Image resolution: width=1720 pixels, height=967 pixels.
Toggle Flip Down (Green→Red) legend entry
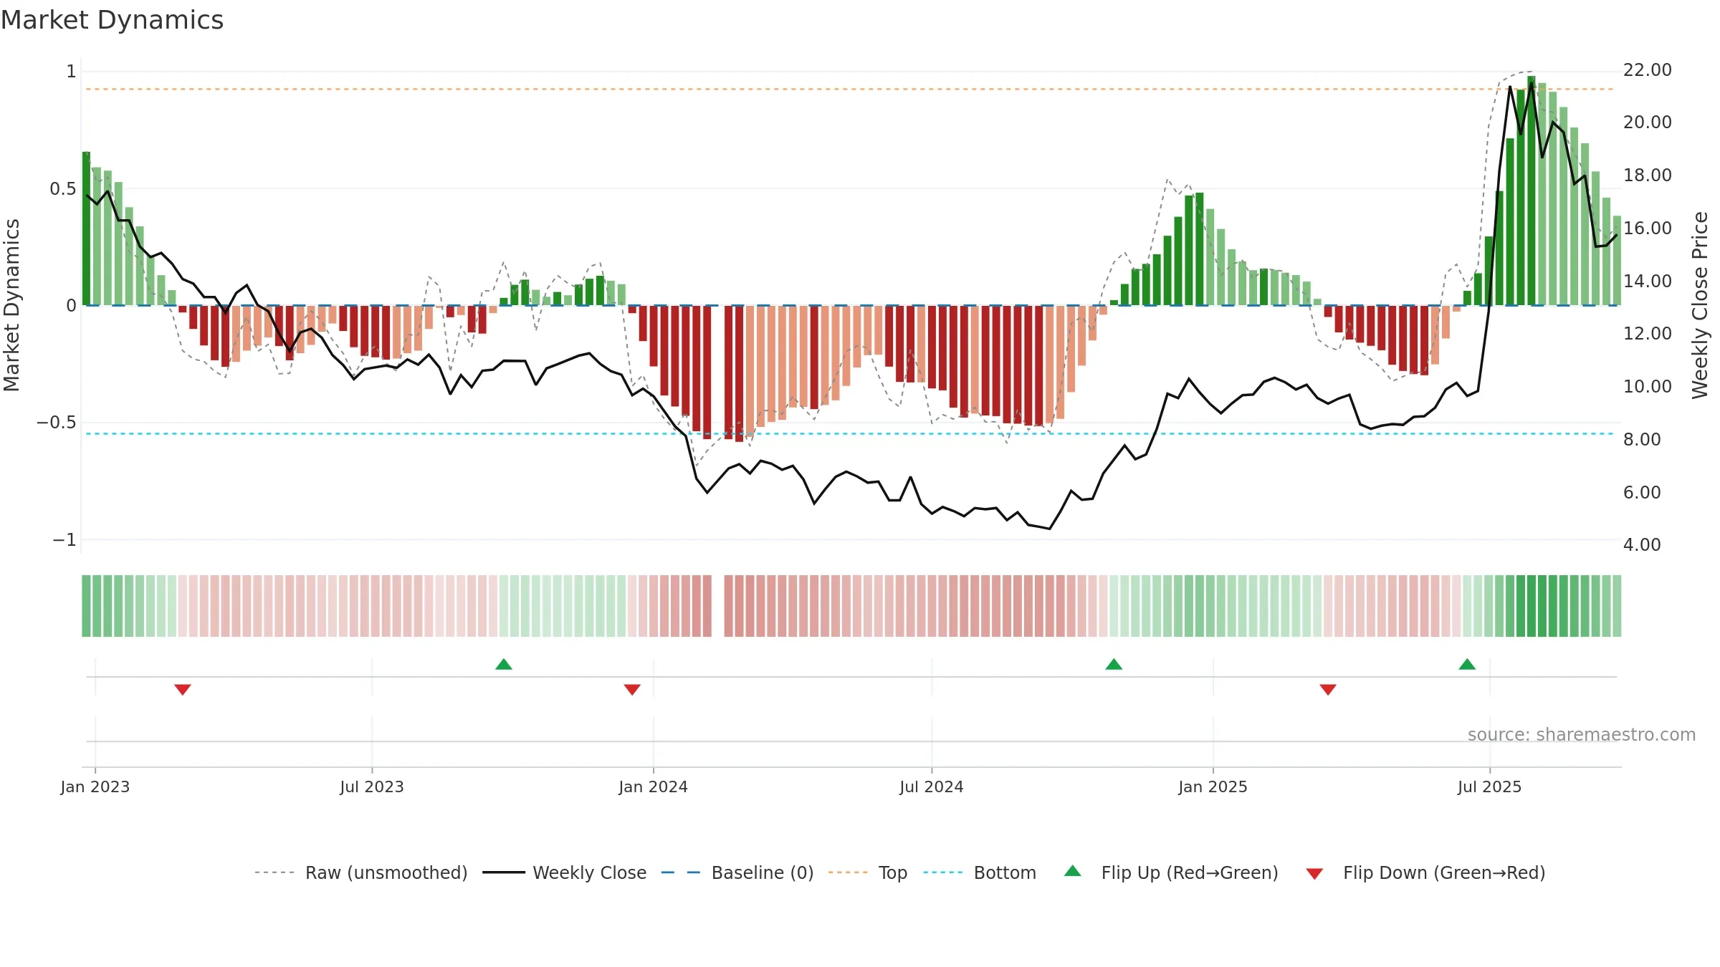coord(1425,872)
